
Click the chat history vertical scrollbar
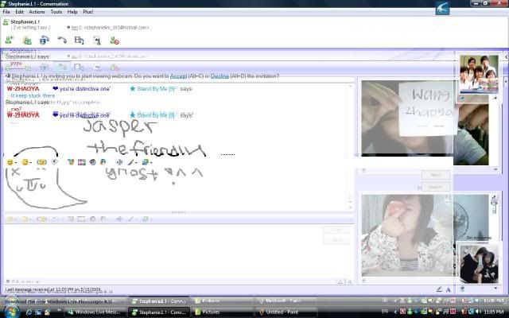pyautogui.click(x=350, y=146)
